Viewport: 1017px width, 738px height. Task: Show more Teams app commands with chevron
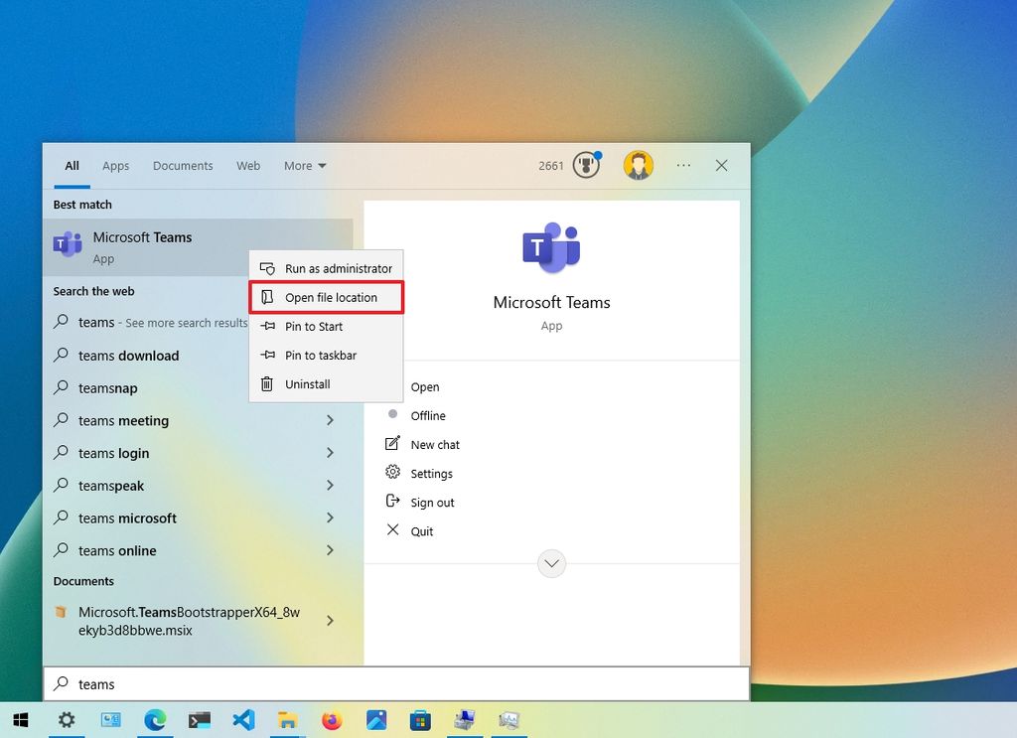click(551, 563)
